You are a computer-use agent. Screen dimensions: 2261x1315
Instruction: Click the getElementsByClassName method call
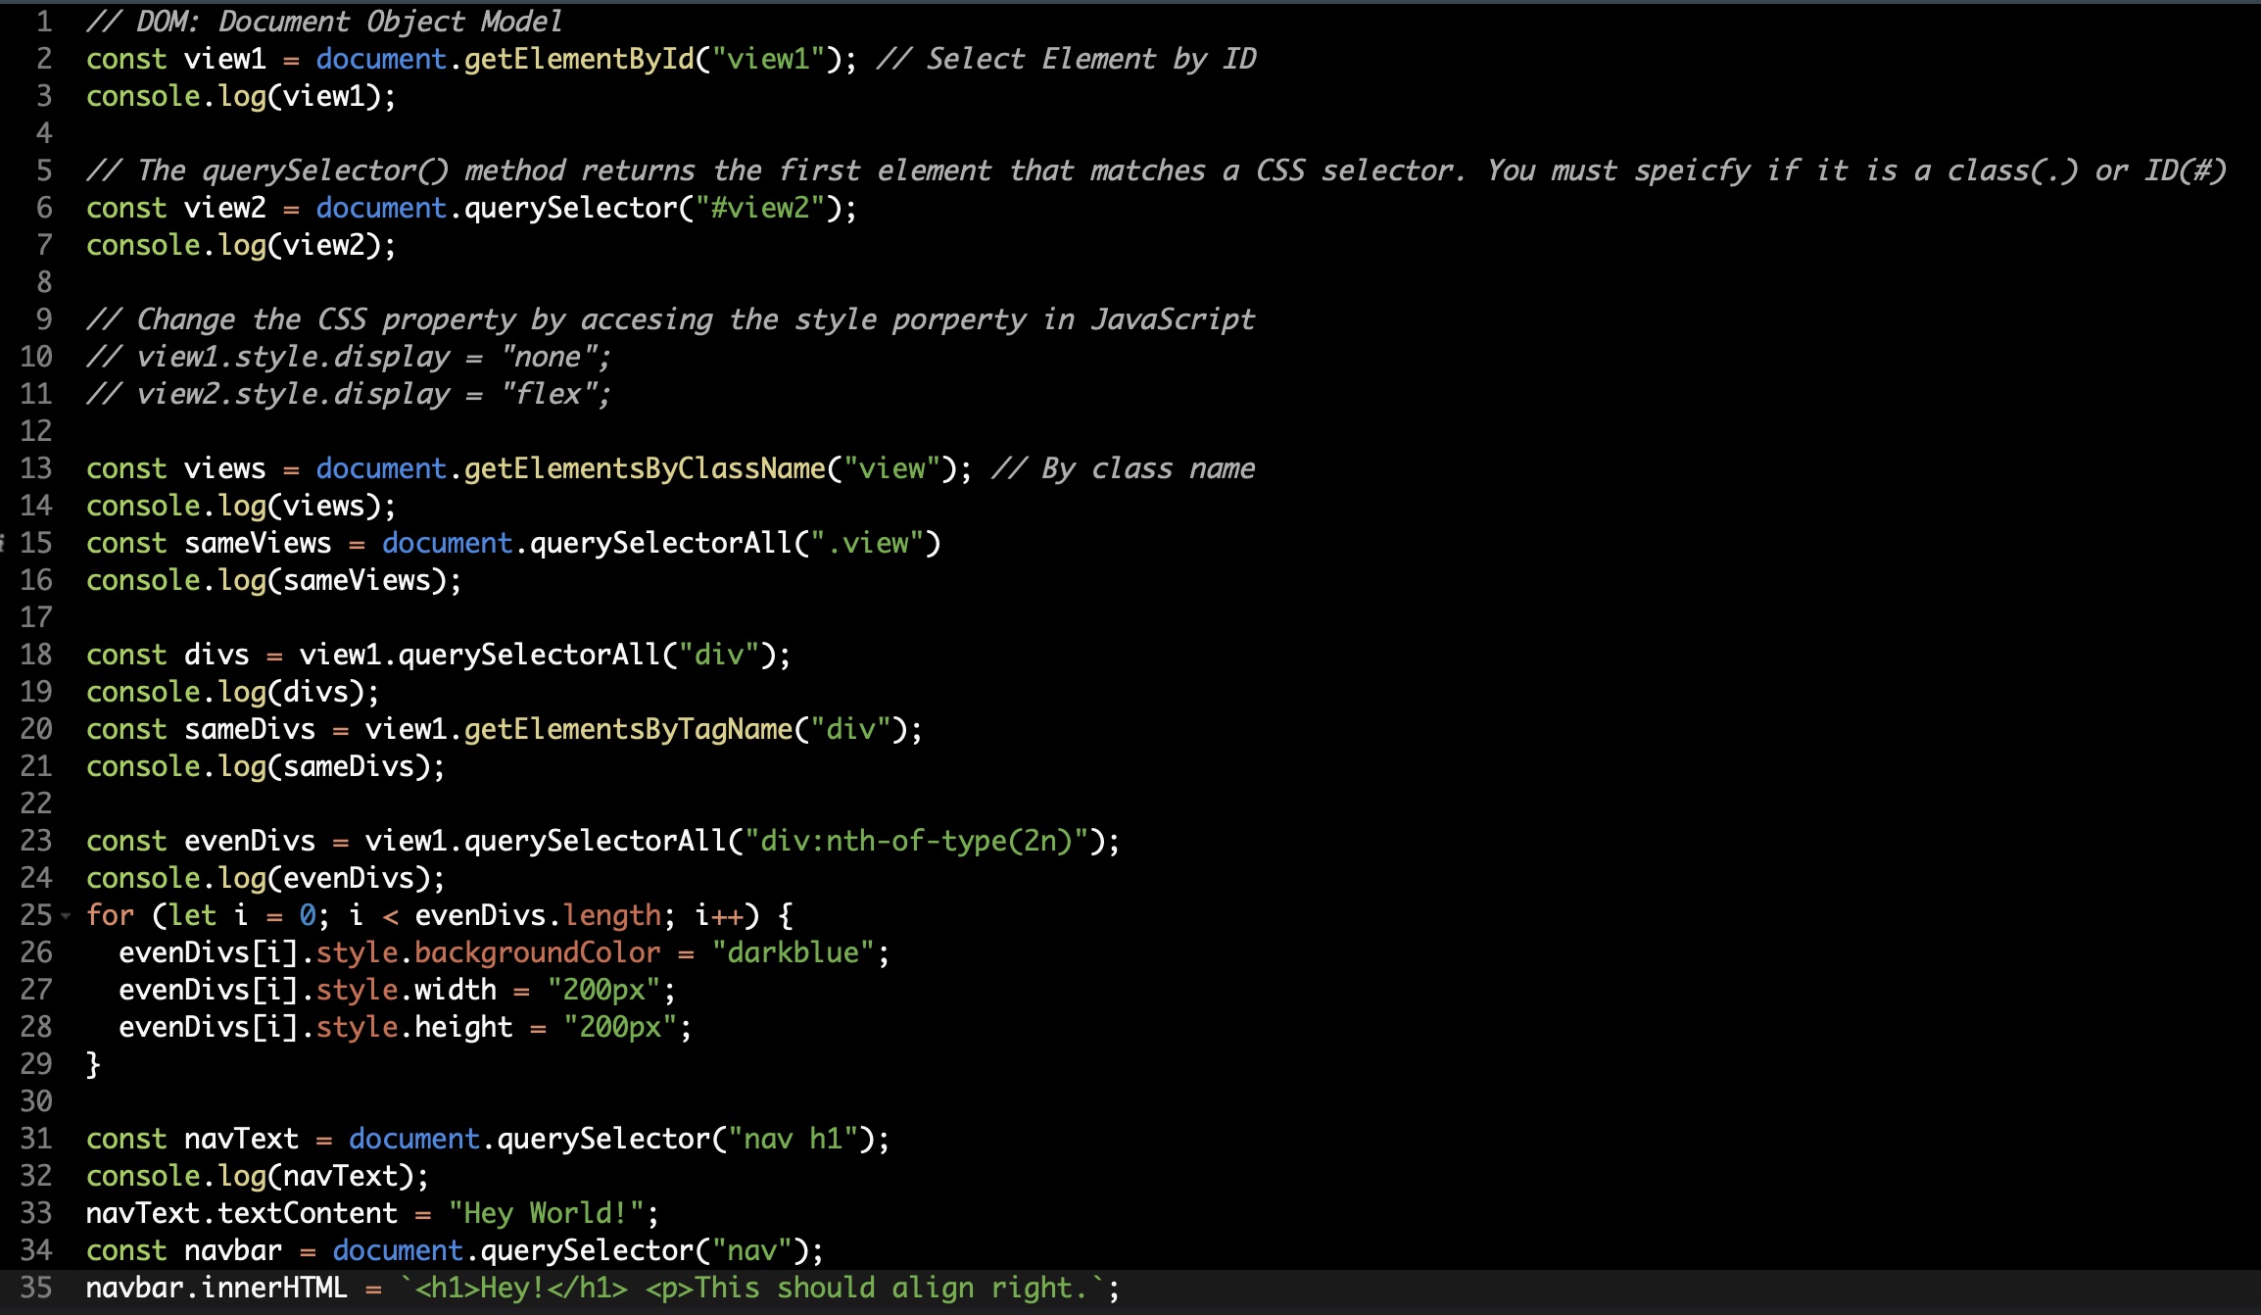pos(644,468)
